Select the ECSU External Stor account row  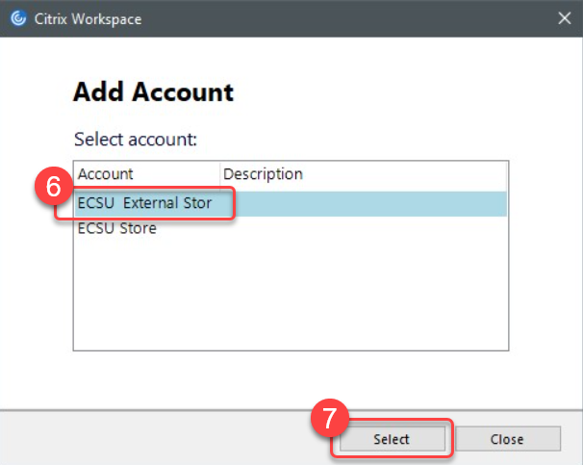coord(291,203)
